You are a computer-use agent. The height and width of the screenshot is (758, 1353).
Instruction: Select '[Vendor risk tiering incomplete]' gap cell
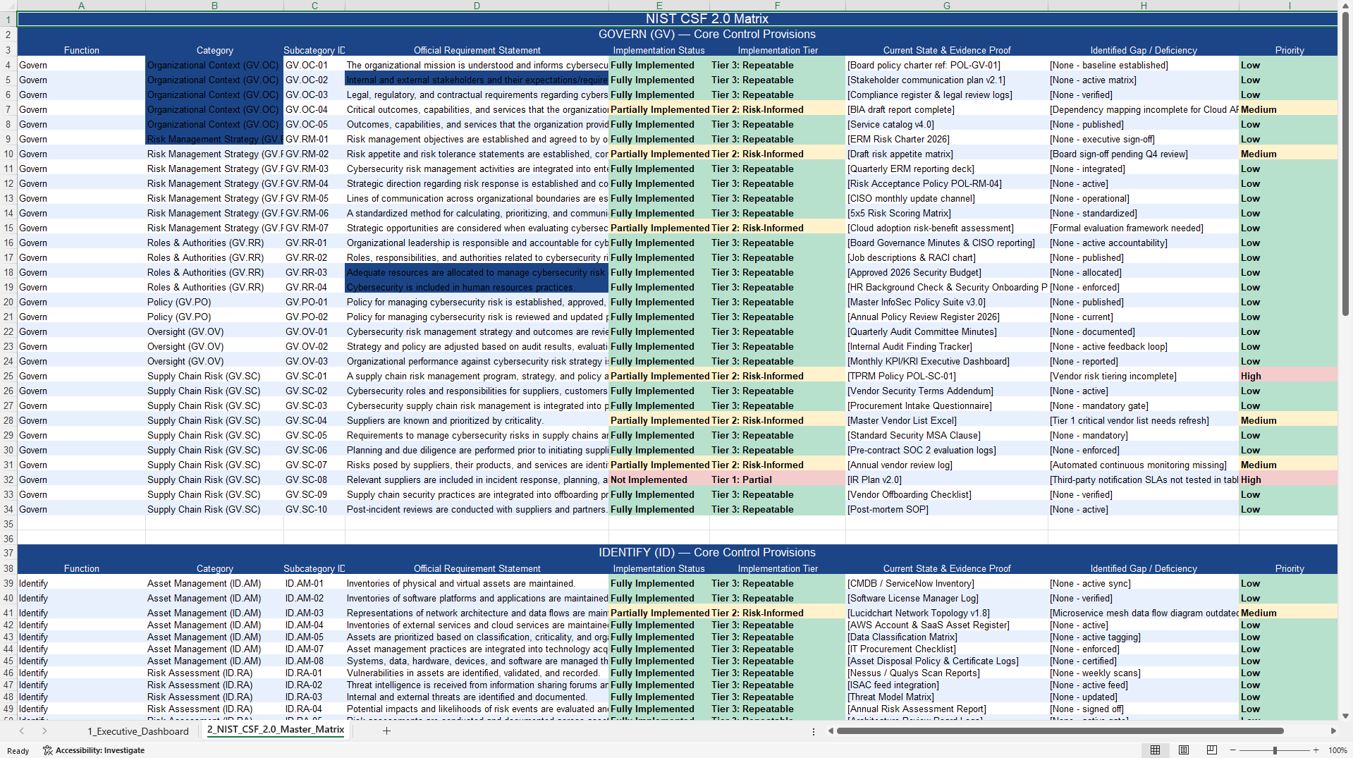point(1143,377)
